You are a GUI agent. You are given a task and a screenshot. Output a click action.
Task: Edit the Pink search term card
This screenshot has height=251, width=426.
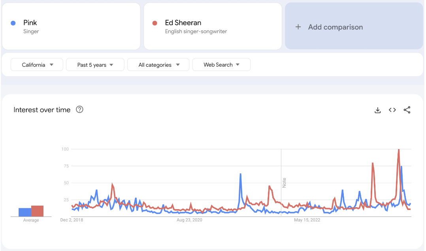(71, 26)
